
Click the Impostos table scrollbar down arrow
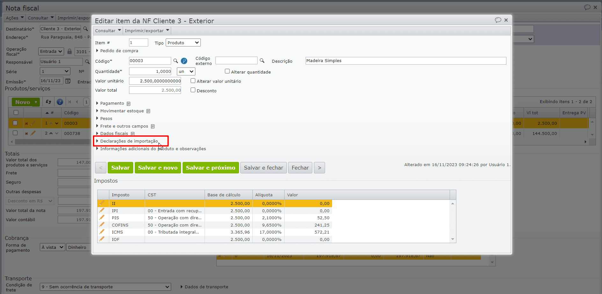click(x=453, y=239)
